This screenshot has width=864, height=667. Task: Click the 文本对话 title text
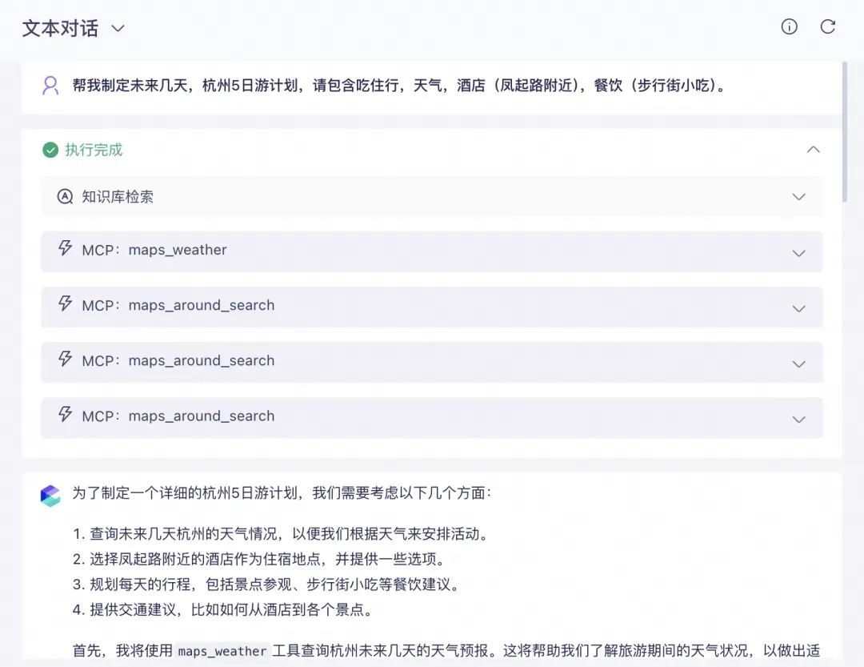coord(60,28)
